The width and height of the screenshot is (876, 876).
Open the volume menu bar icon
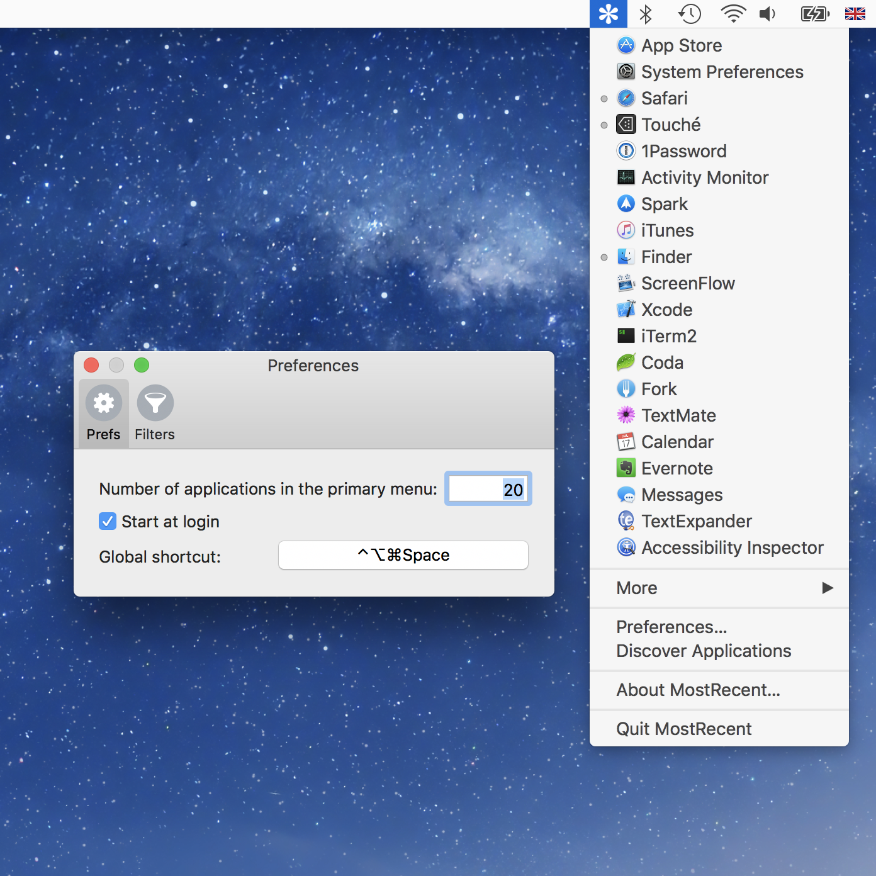tap(768, 14)
